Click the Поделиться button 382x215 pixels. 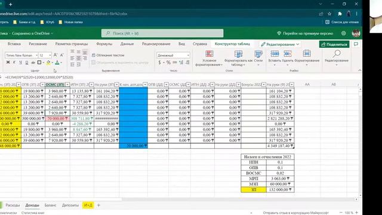pyautogui.click(x=334, y=44)
